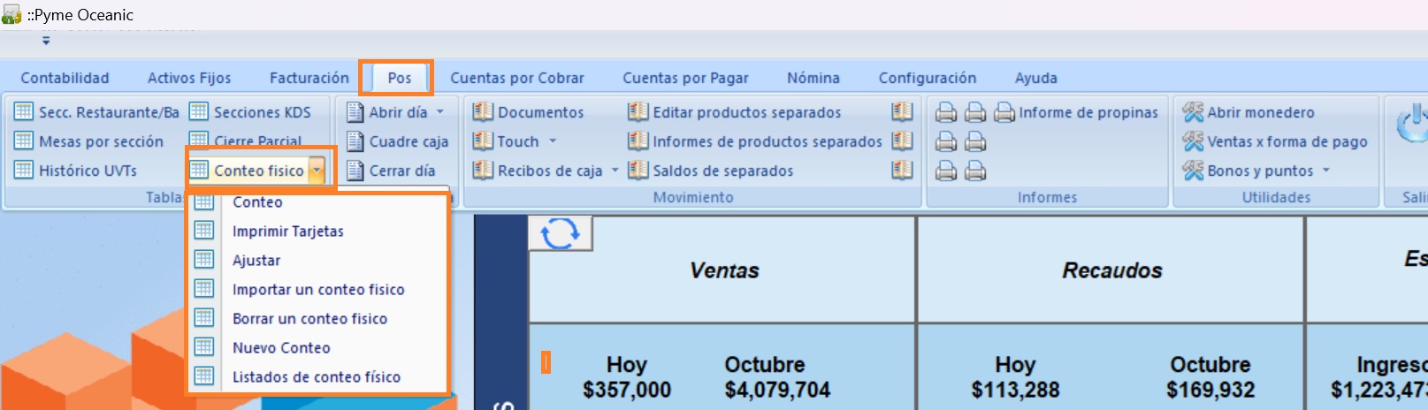
Task: Select Importar un conteo fisico
Action: click(x=317, y=290)
